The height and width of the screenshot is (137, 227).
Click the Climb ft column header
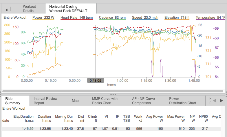pyautogui.click(x=92, y=119)
